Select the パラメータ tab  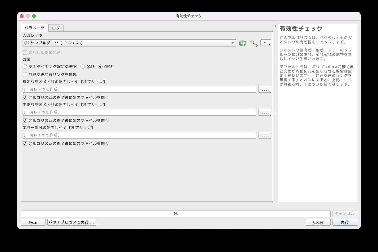click(x=35, y=28)
